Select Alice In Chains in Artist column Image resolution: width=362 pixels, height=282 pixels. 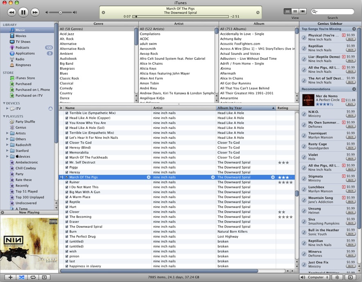(x=151, y=63)
